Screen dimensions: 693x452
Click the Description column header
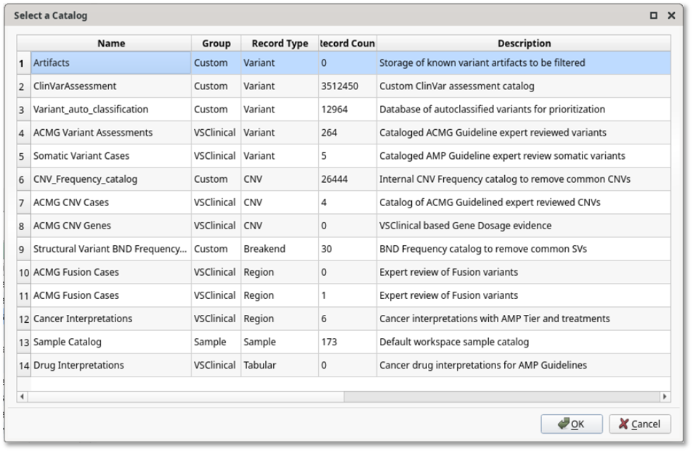click(524, 44)
